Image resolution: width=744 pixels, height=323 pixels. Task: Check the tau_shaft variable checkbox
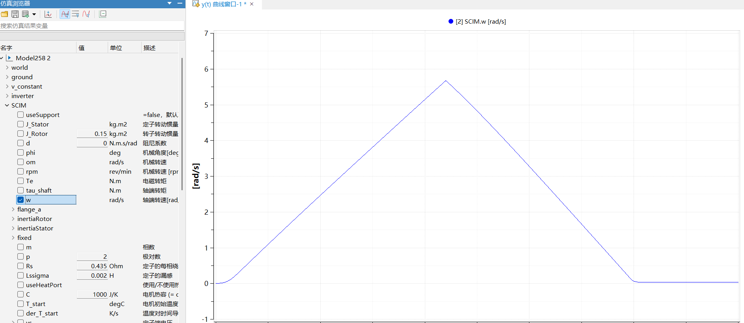pos(21,190)
